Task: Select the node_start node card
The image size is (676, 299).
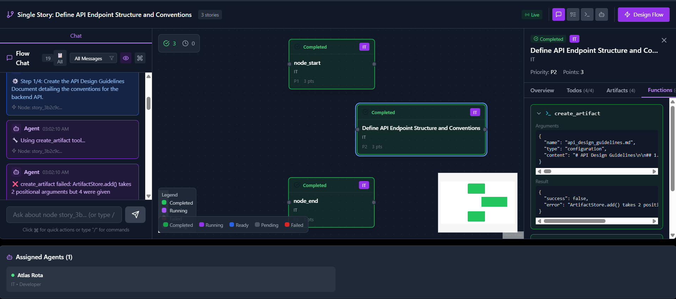Action: point(332,64)
